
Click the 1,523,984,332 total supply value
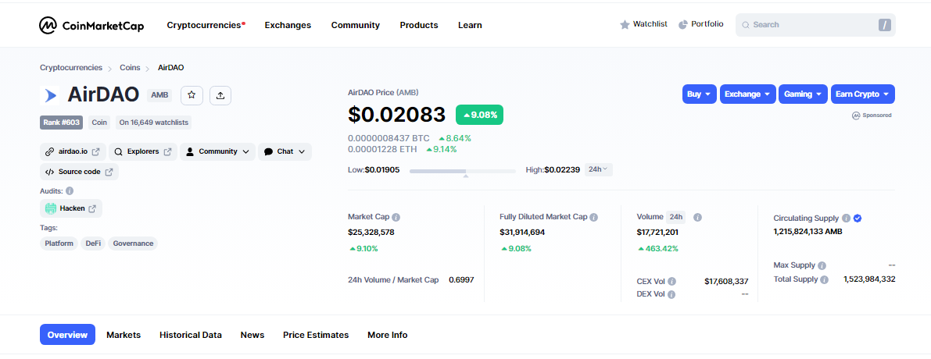869,279
